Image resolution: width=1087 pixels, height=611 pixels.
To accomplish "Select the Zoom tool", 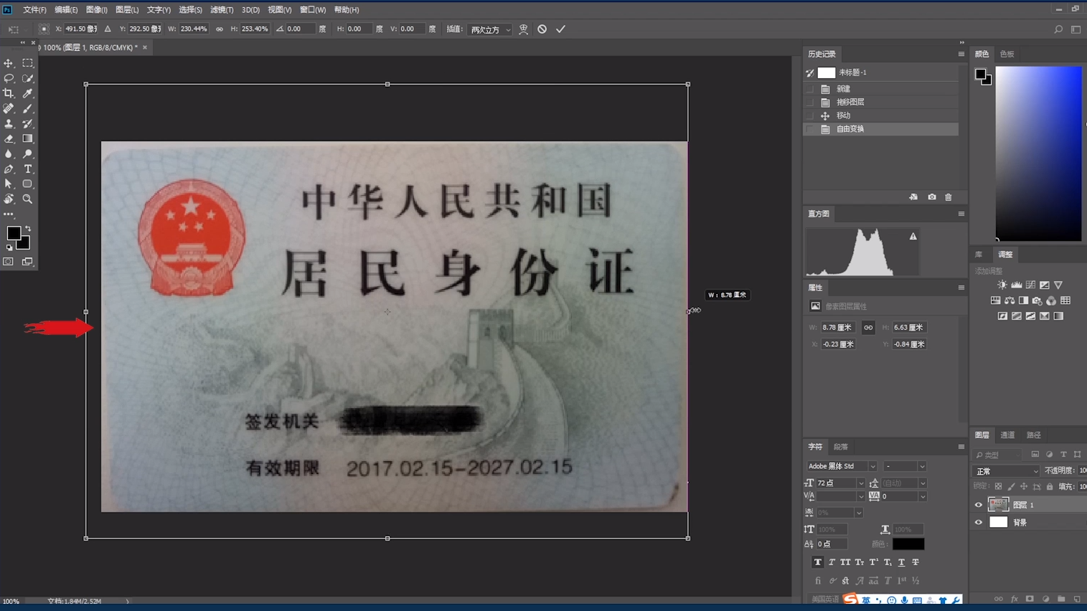I will click(x=28, y=199).
